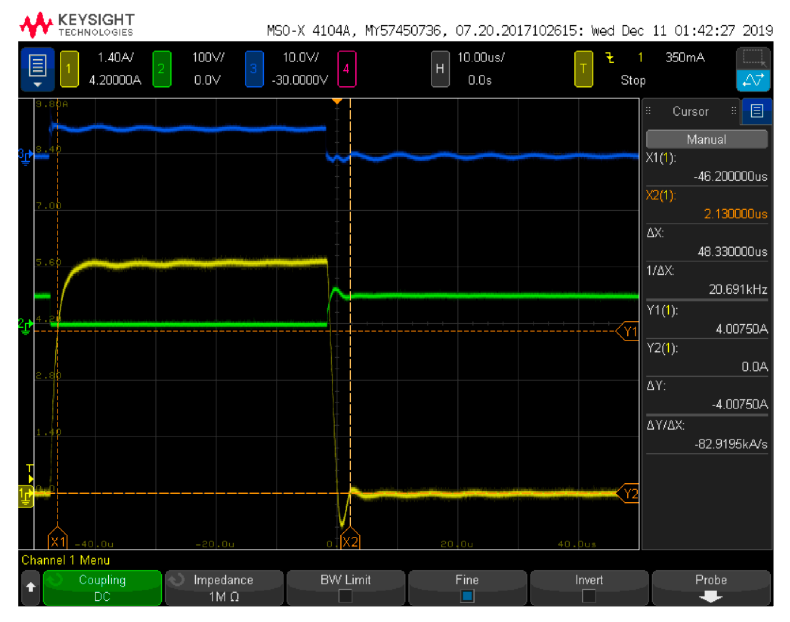Toggle the Invert checkbox
This screenshot has width=790, height=622.
click(x=588, y=596)
